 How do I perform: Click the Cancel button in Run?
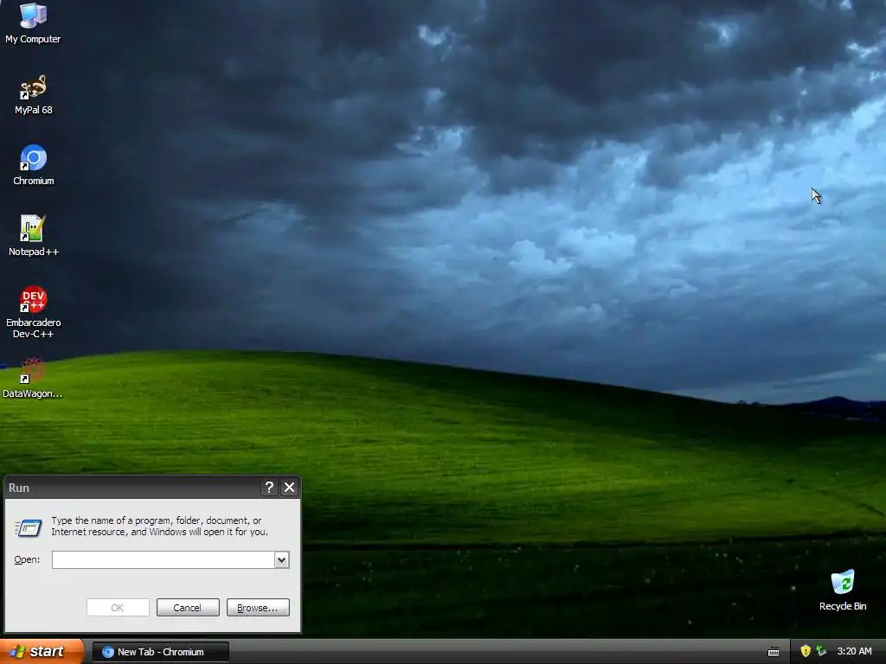[x=188, y=608]
